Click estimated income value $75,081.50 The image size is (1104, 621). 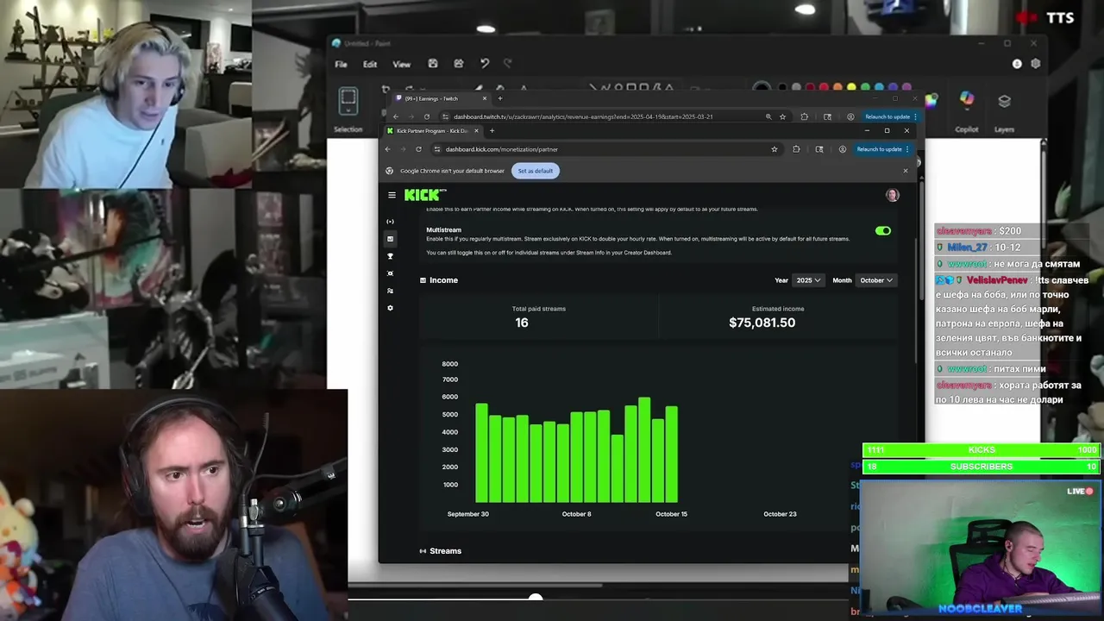pyautogui.click(x=762, y=323)
